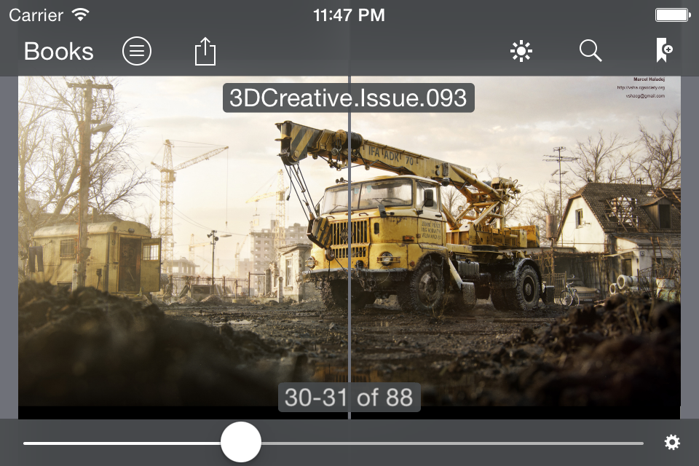Viewport: 699px width, 466px height.
Task: Return to the Books library
Action: coord(58,51)
